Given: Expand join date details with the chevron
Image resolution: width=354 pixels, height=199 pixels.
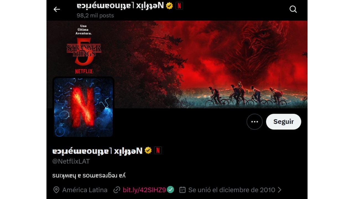Looking at the screenshot, I should tap(279, 190).
